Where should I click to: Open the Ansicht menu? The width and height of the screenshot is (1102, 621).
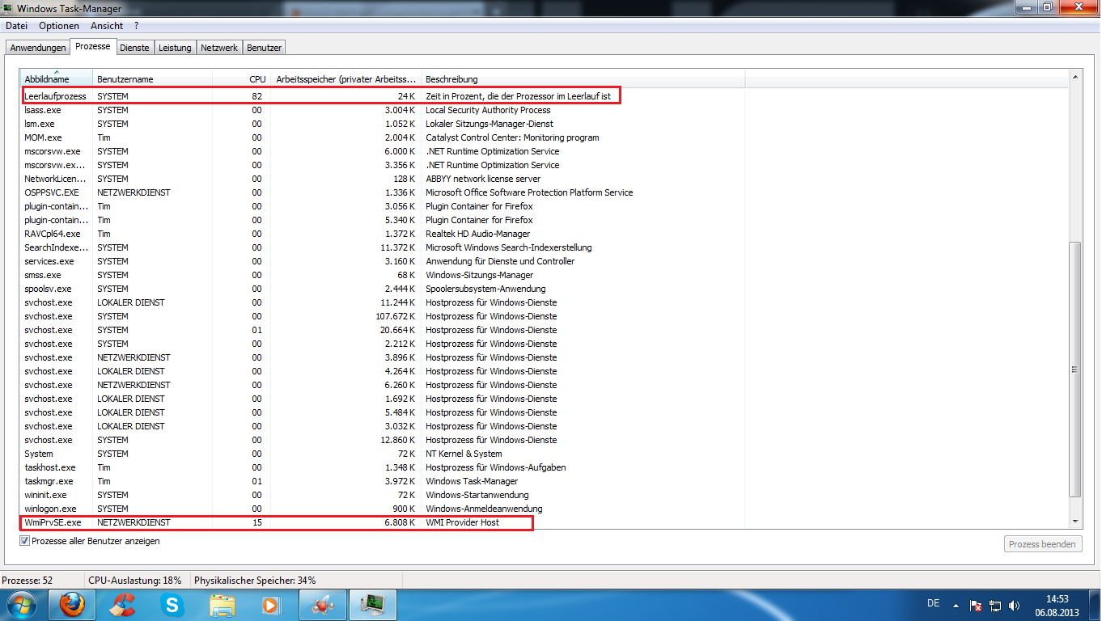(x=107, y=26)
